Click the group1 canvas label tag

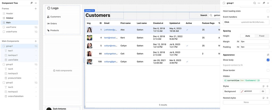89,11
